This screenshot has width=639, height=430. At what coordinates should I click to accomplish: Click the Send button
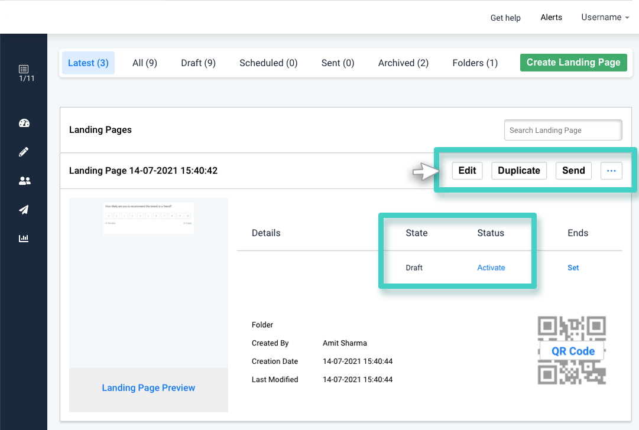[x=573, y=171]
